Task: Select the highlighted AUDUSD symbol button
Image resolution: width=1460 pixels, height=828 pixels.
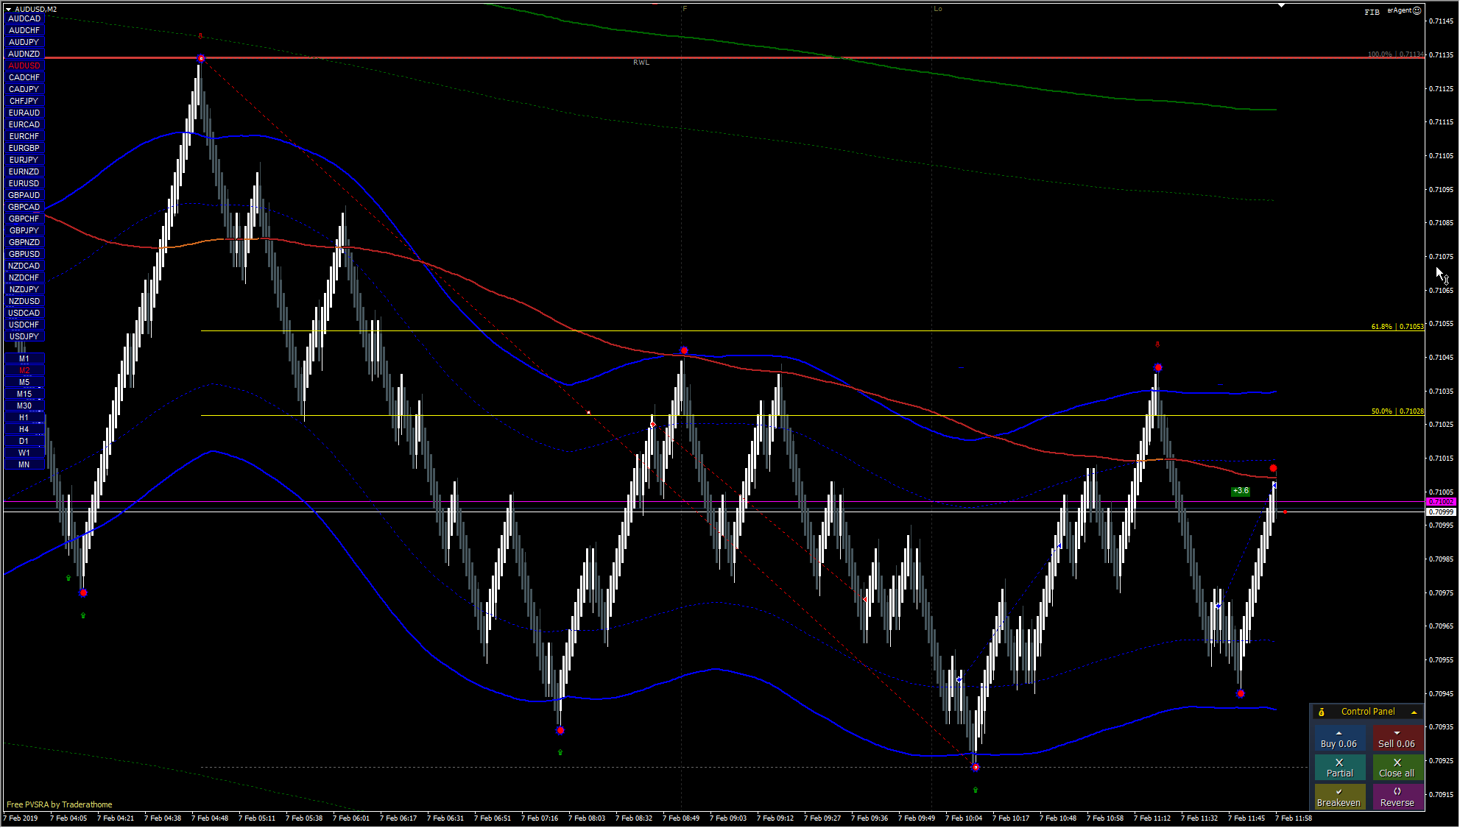Action: point(24,66)
